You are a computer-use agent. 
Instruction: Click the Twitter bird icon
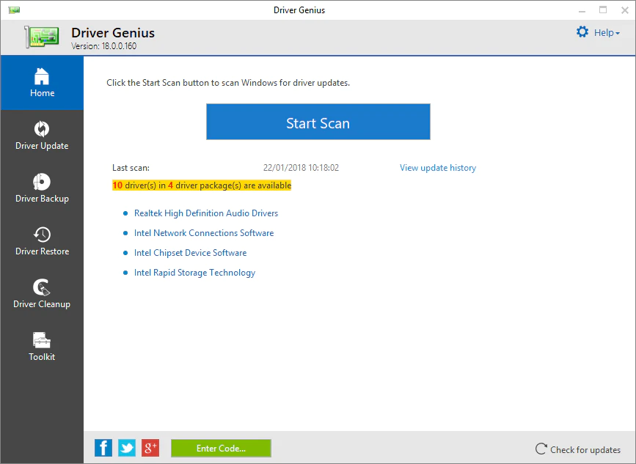127,448
